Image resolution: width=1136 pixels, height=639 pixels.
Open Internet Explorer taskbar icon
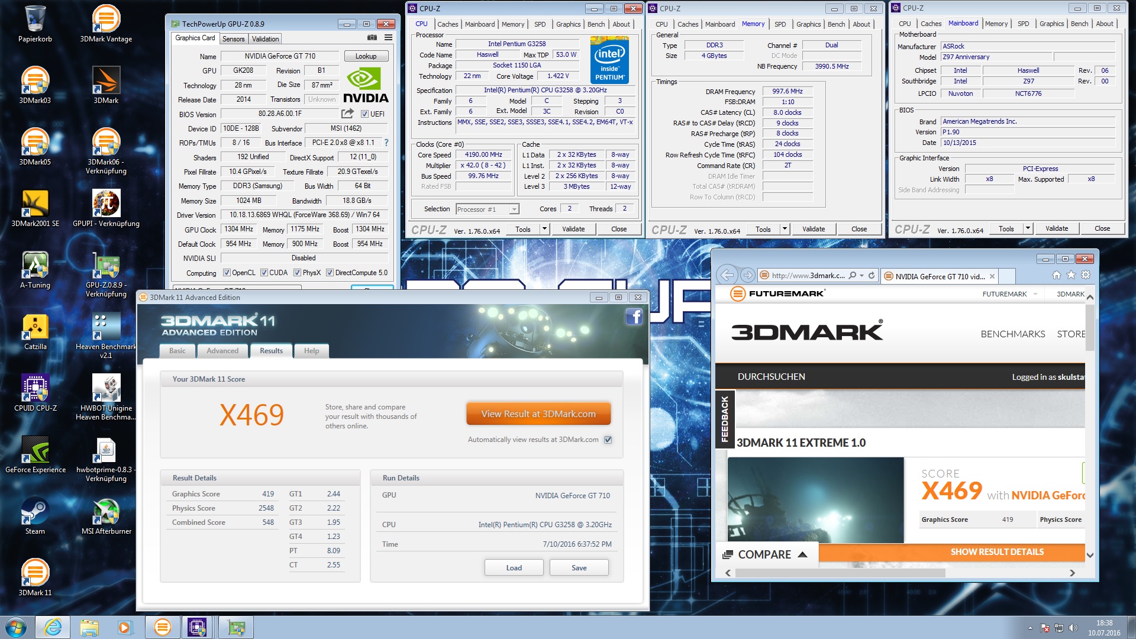[x=53, y=627]
